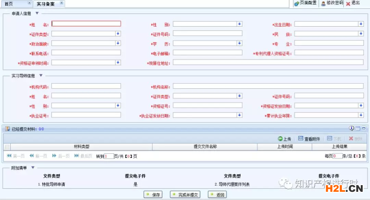Open the 页面配置 page settings icon
370x200 pixels.
(x=297, y=4)
